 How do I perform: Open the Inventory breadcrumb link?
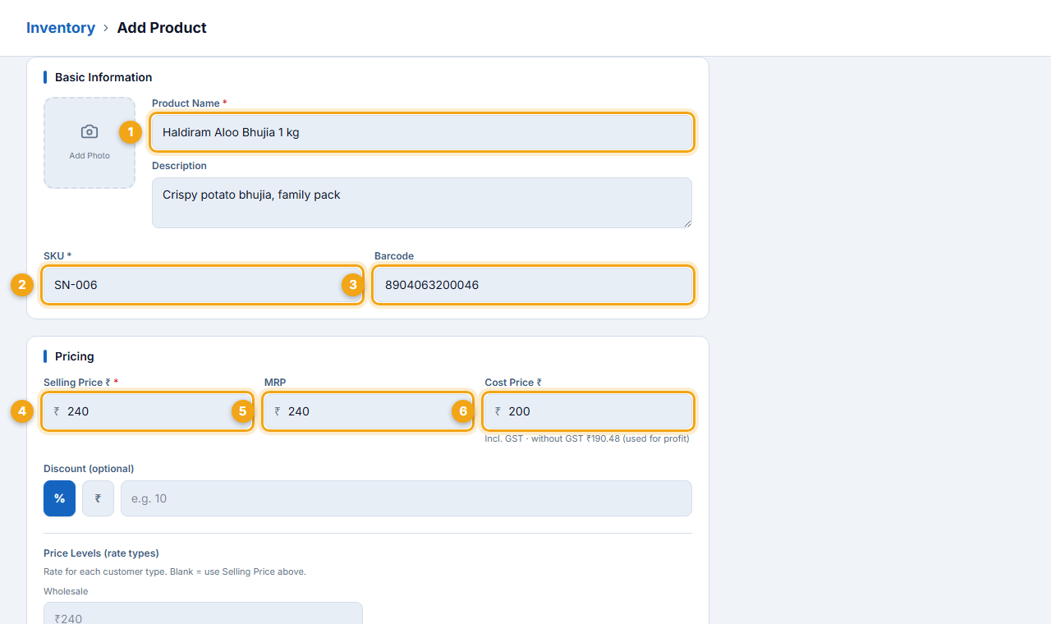click(61, 28)
